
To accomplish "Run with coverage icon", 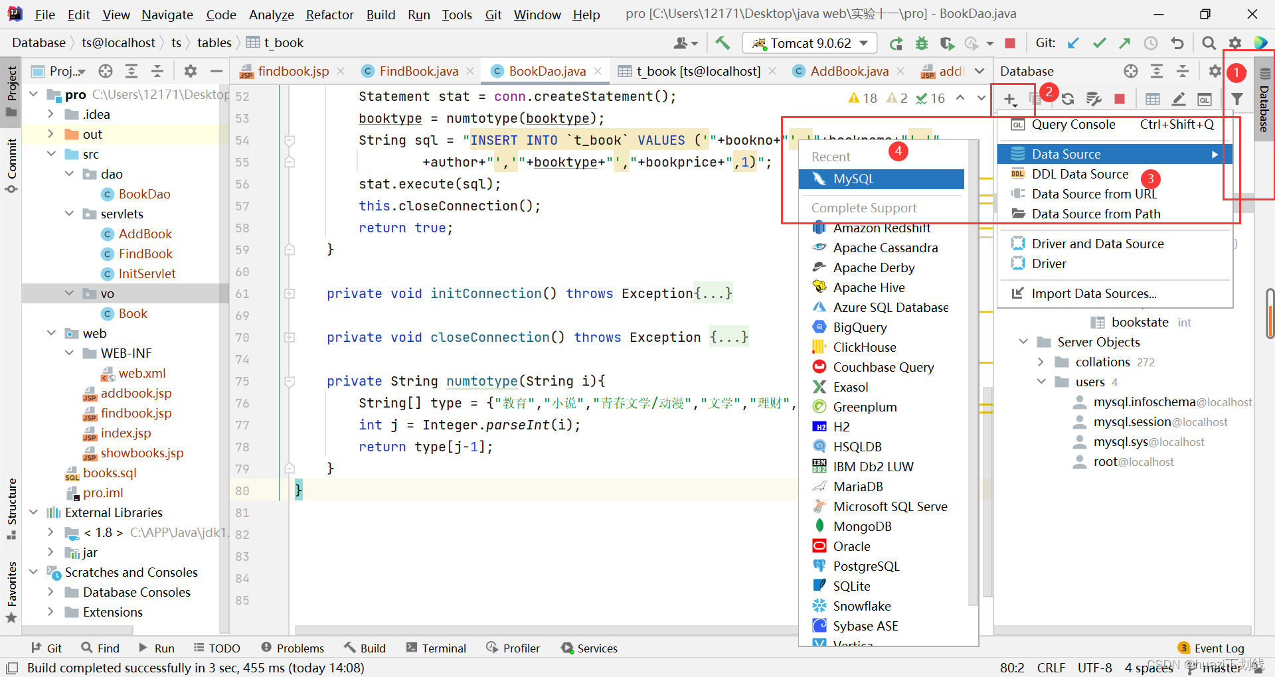I will coord(947,43).
